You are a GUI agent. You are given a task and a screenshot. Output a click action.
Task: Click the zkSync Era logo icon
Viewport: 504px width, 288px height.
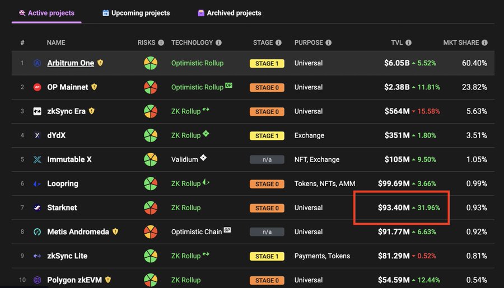[38, 111]
